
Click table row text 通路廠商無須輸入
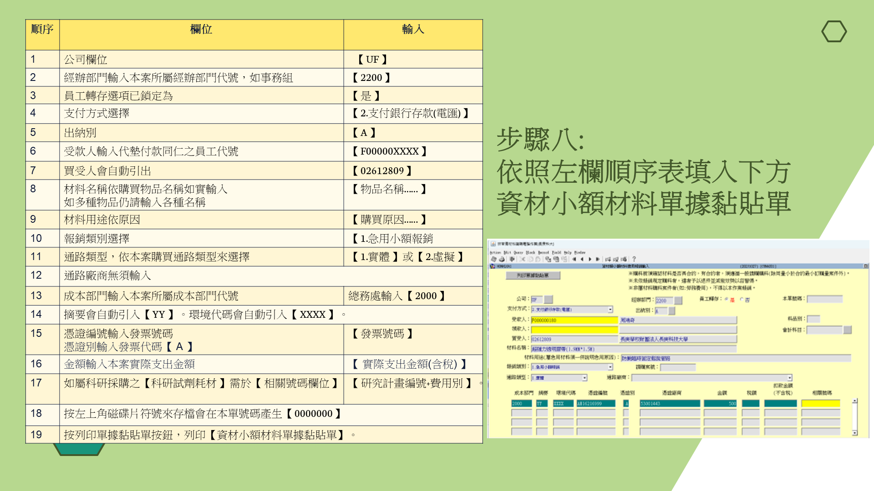pyautogui.click(x=107, y=276)
